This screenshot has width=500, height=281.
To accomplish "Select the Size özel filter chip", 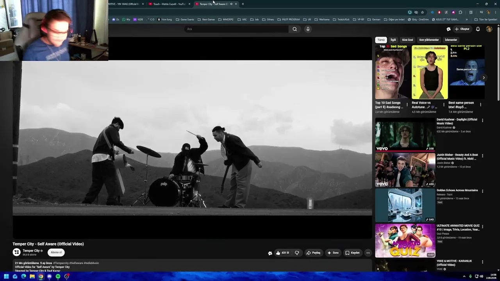I will 407,40.
